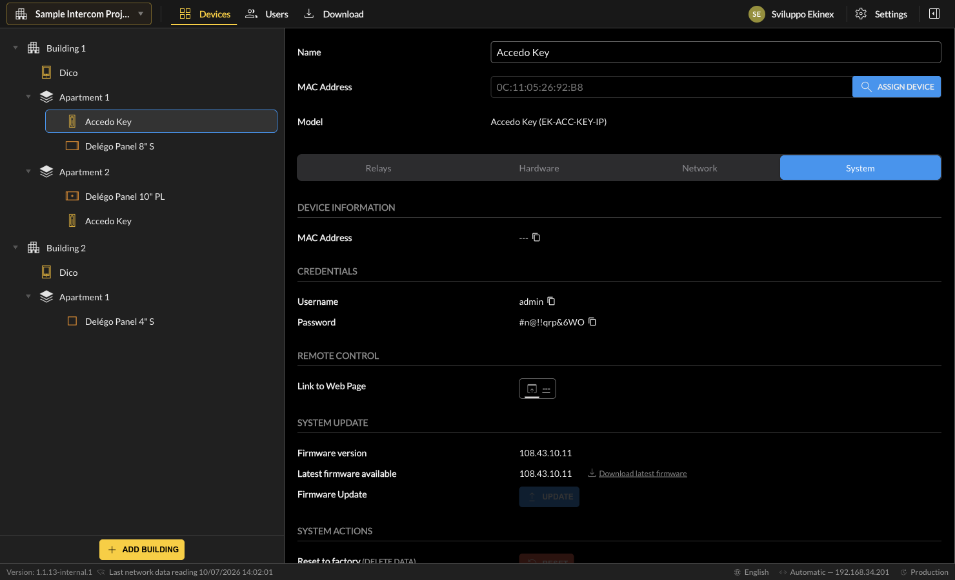
Task: Collapse Apartment 1 under Building 2
Action: 28,296
